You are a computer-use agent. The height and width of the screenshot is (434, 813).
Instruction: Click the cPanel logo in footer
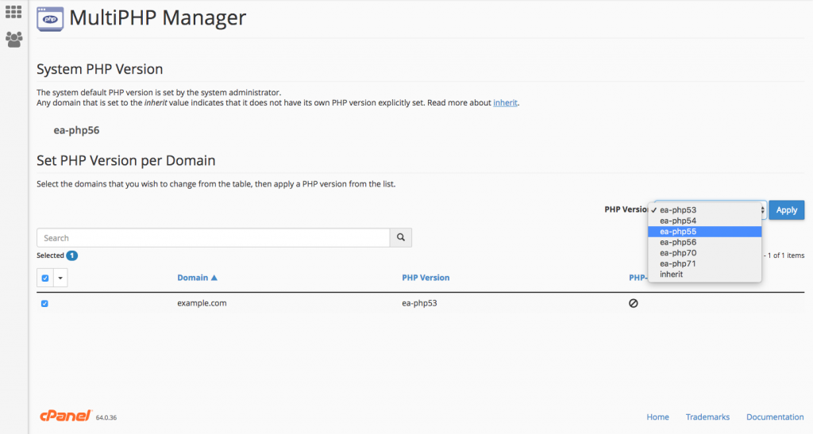66,416
